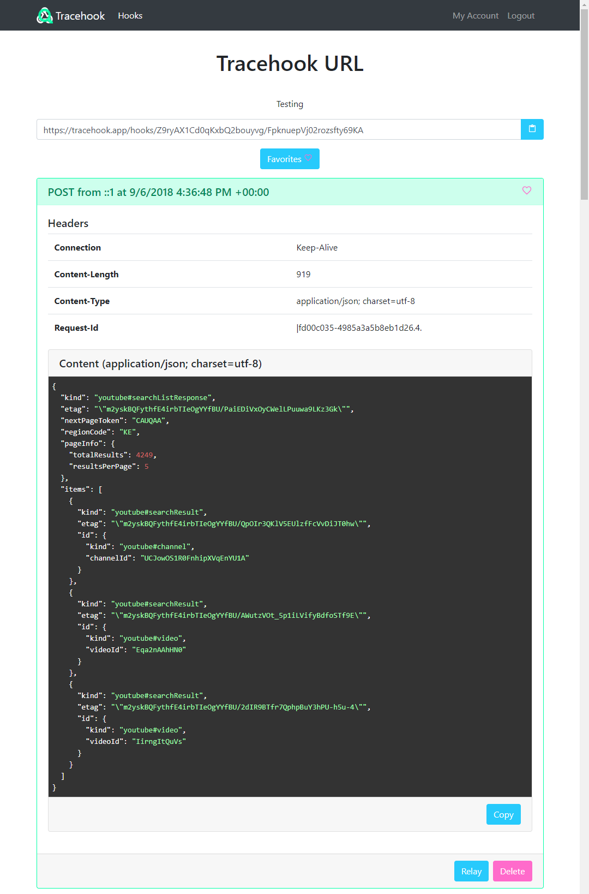
Task: Click the POST request header bar
Action: coord(290,192)
